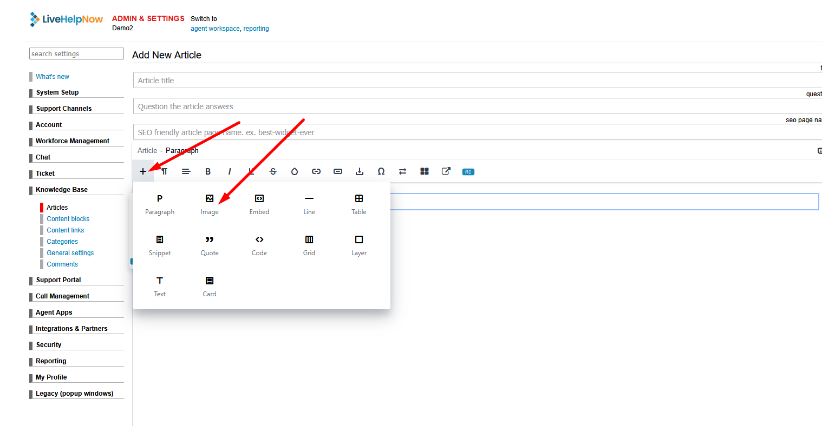Open the paragraph format dropdown icon
Viewport: 822px width, 426px height.
[165, 171]
